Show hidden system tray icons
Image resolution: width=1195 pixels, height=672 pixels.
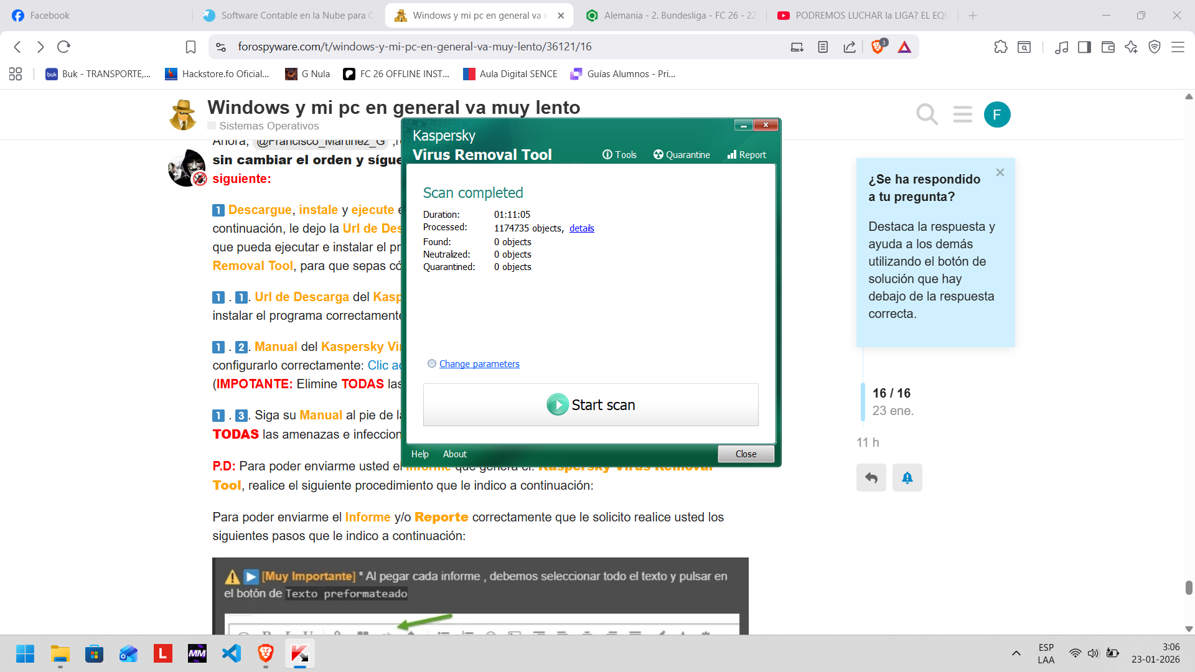pyautogui.click(x=1016, y=653)
